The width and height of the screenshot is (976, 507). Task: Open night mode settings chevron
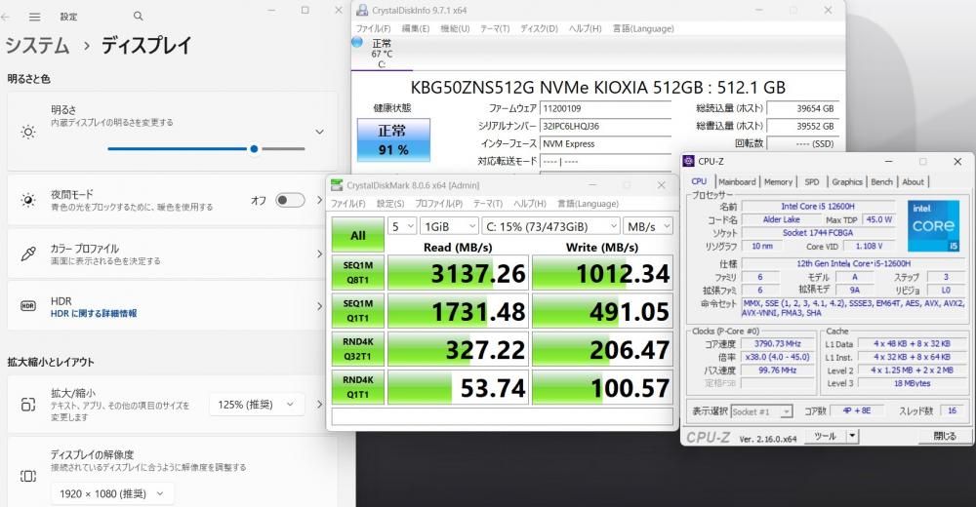click(x=319, y=200)
